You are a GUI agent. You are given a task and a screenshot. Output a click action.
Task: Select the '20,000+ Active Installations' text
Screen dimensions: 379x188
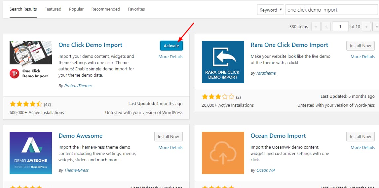click(x=228, y=105)
